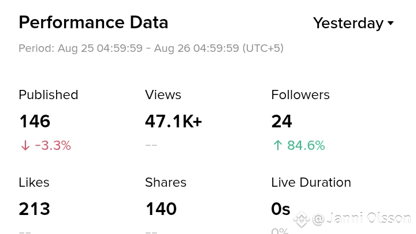
Task: Click the Binance logo watermark icon
Action: point(302,219)
